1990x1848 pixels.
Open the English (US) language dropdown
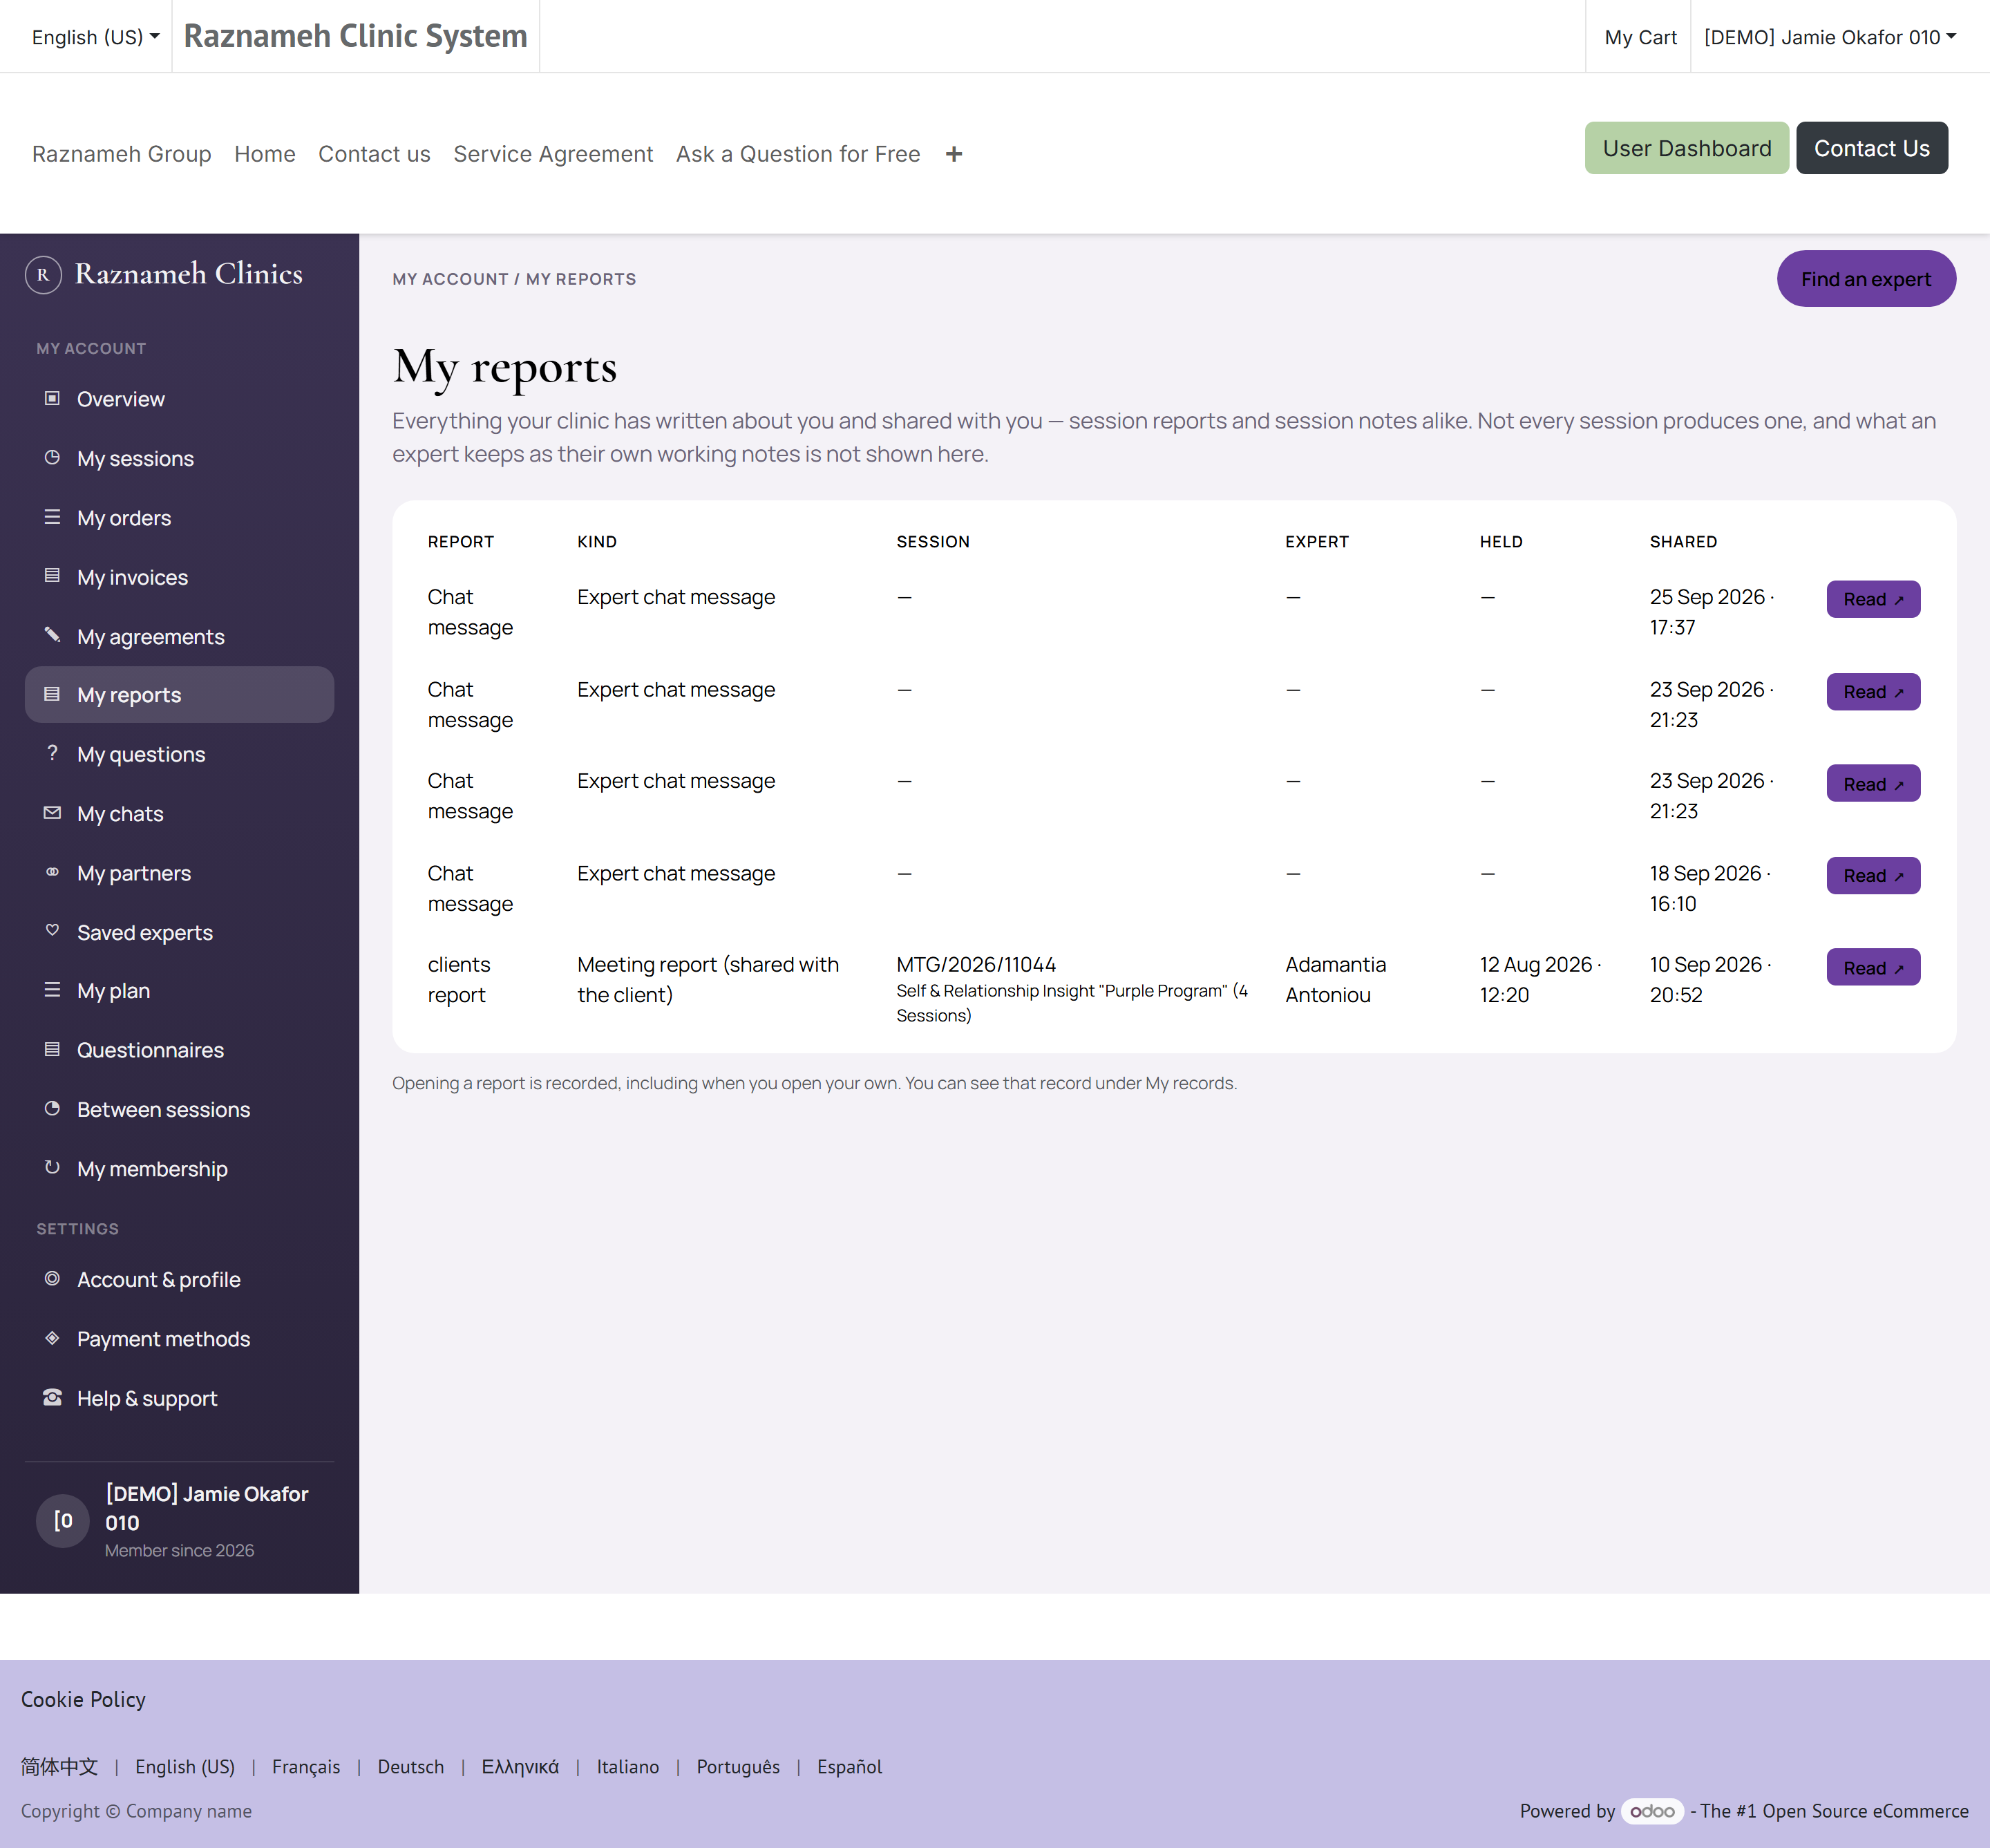tap(95, 37)
